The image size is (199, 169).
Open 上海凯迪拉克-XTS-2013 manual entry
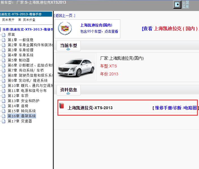[90, 108]
